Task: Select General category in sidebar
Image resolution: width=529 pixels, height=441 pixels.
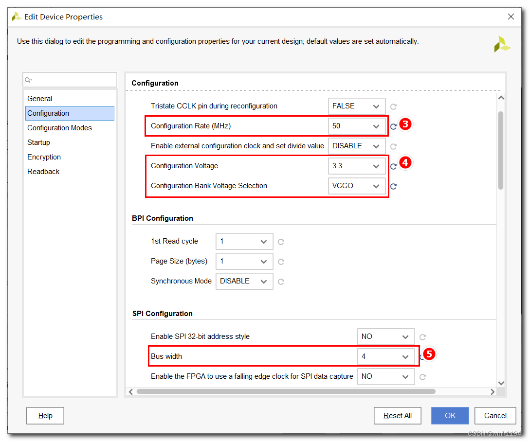Action: click(x=70, y=99)
